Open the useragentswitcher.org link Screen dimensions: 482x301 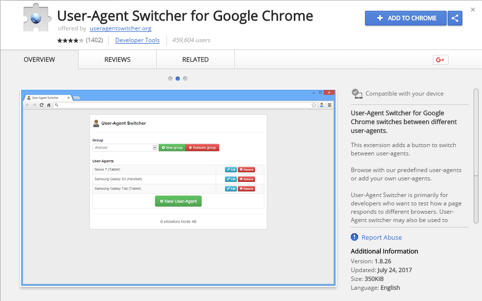[120, 28]
